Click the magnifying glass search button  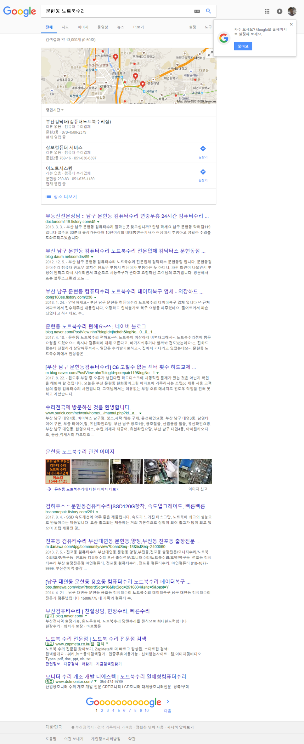(x=208, y=11)
